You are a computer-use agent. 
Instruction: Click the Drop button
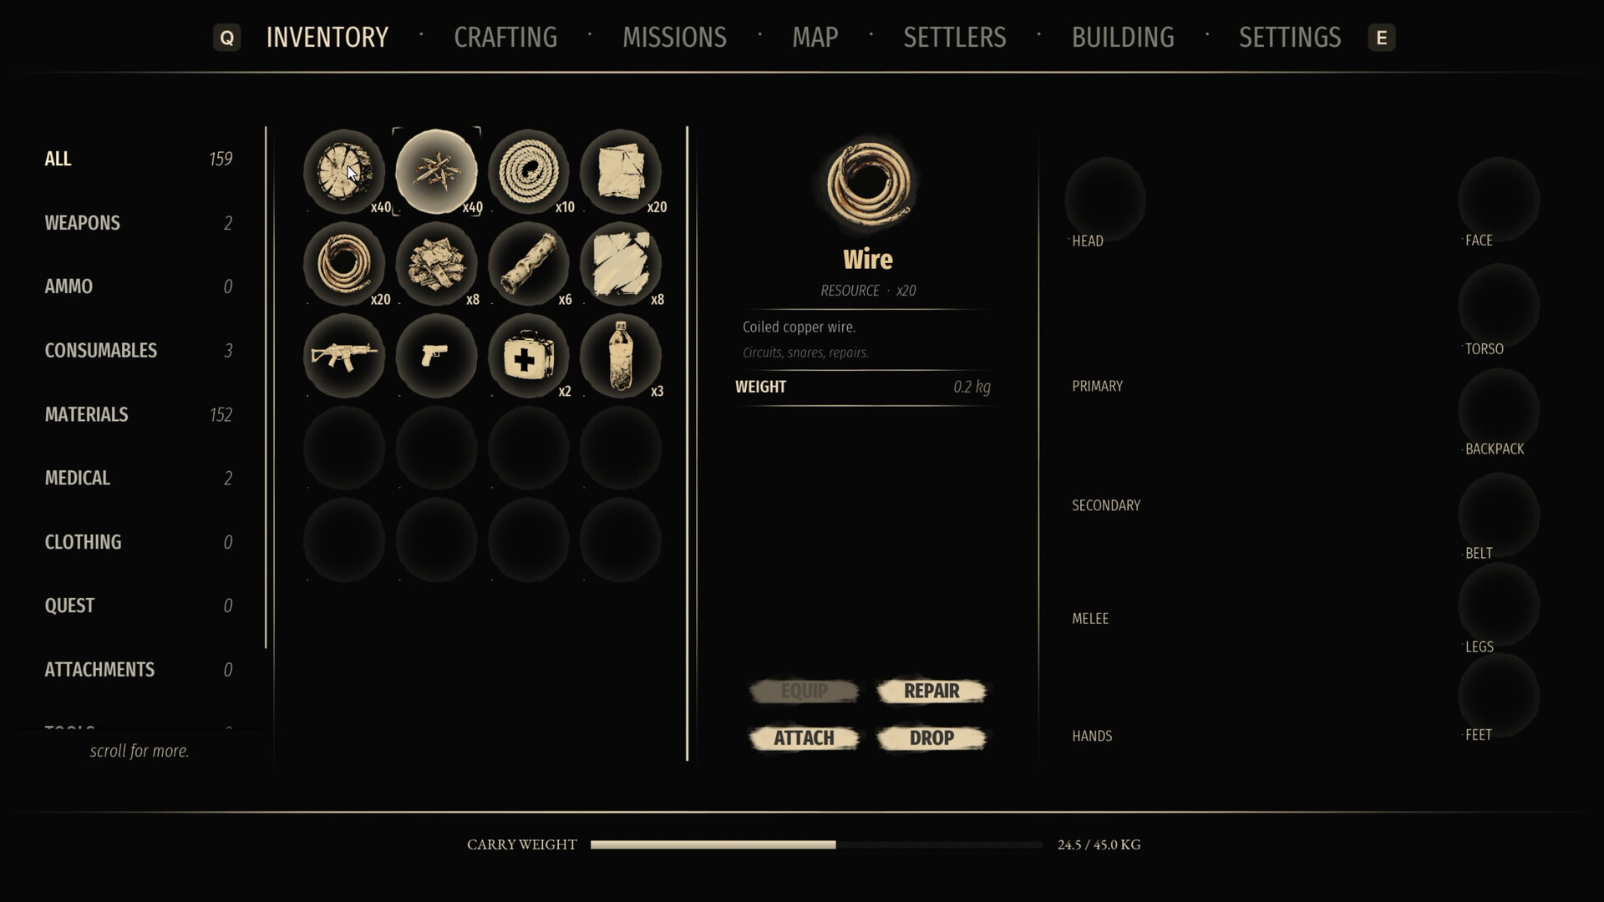tap(931, 737)
